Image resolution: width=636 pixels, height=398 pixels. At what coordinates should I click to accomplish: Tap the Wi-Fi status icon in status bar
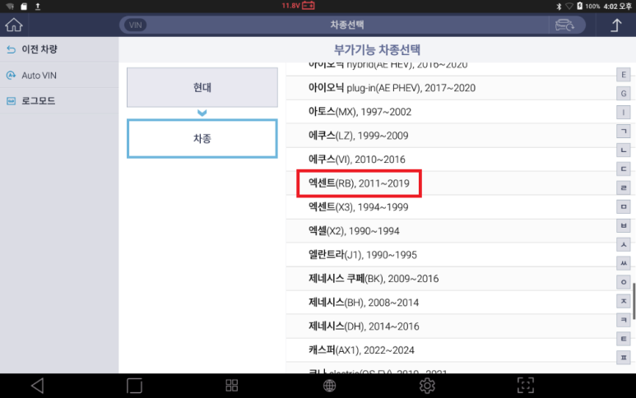tap(569, 6)
